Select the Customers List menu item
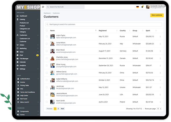 tap(25, 39)
